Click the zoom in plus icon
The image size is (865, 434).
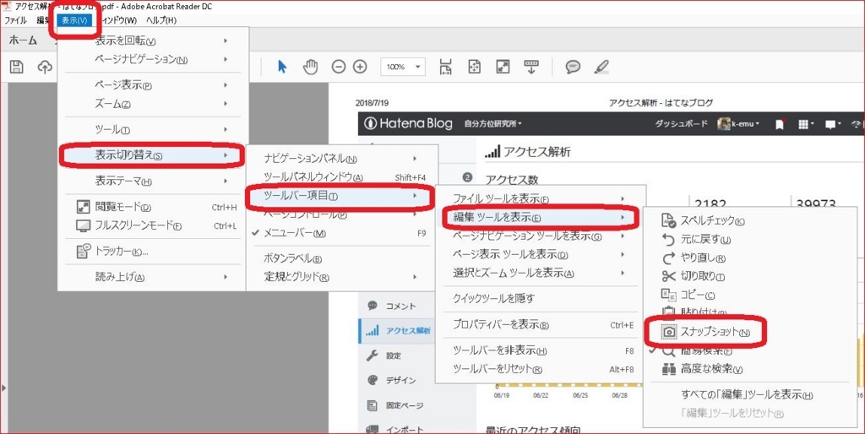tap(360, 68)
